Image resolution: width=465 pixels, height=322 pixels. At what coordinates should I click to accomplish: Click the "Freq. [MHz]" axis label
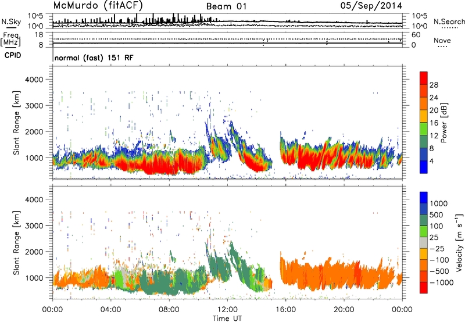pyautogui.click(x=10, y=40)
